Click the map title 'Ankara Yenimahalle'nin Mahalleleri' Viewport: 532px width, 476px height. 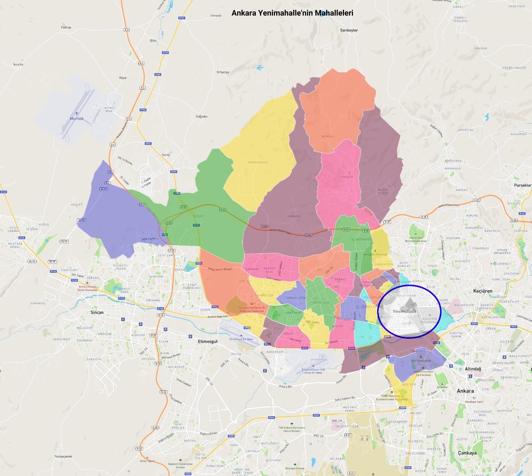pyautogui.click(x=292, y=13)
